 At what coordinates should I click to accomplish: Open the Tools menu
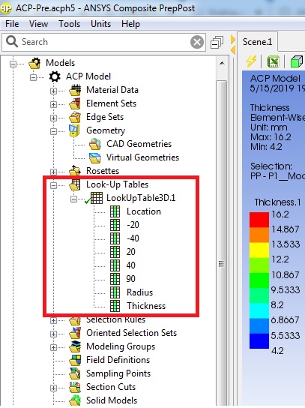pos(69,24)
